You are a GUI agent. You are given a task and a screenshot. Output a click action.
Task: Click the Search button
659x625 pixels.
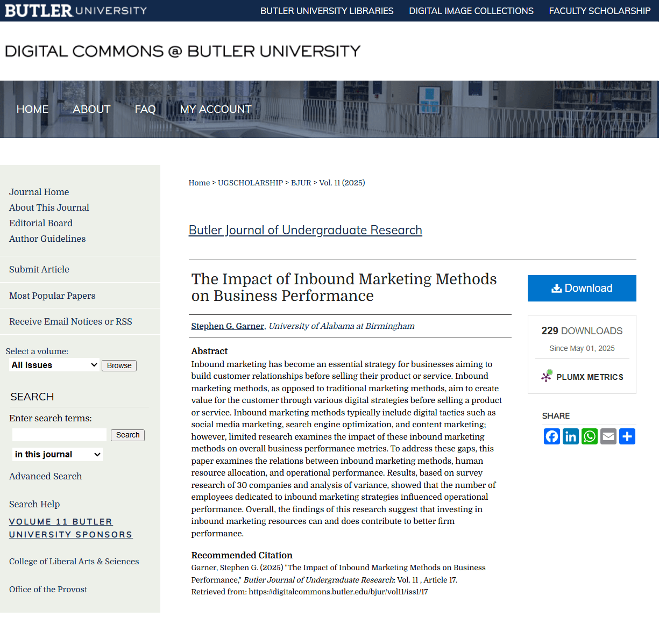pyautogui.click(x=127, y=435)
